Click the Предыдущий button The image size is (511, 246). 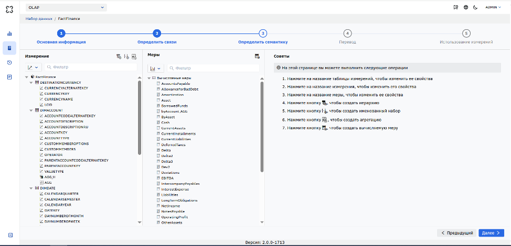[x=457, y=233]
